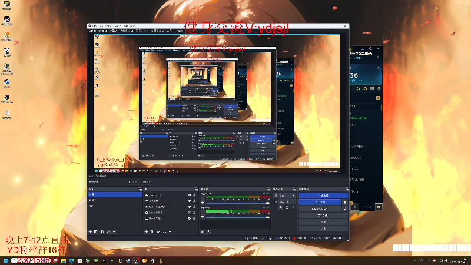The image size is (471, 265).
Task: Mute the lower mixer audio channel
Action: [x=203, y=217]
